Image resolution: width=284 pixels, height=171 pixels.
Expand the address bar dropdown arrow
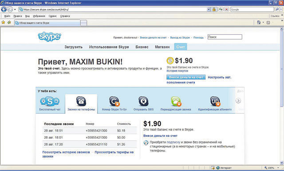(x=209, y=9)
